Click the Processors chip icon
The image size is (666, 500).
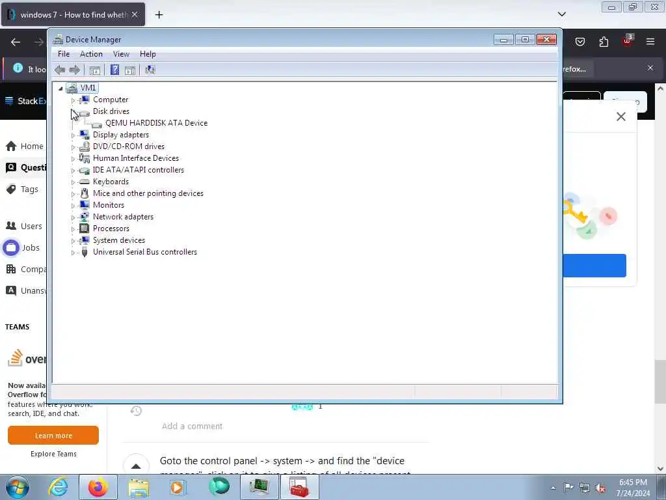[84, 229]
